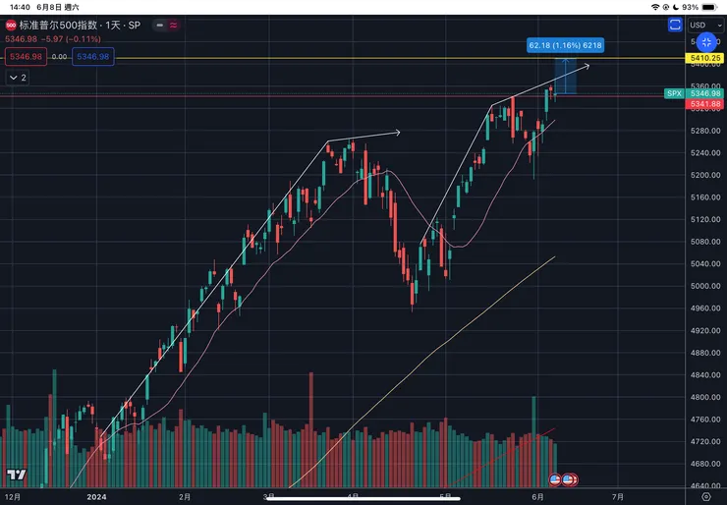Screen dimensions: 727x505
Task: Click the TradingView logo in the corner
Action: pyautogui.click(x=15, y=475)
